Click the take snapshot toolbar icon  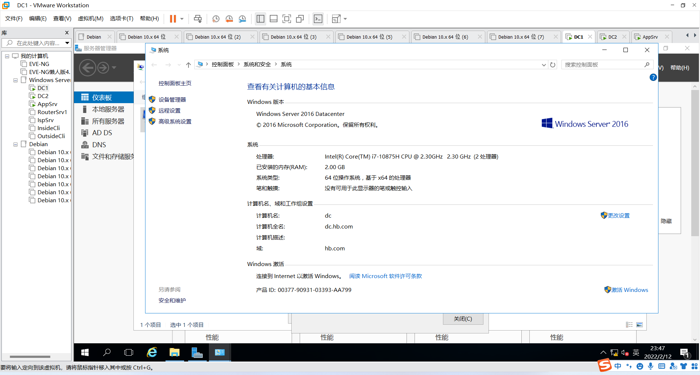[x=216, y=19]
